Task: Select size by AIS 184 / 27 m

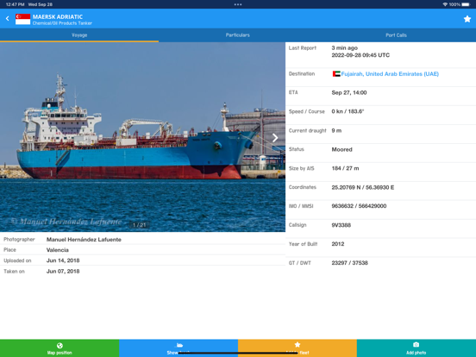Action: click(345, 168)
